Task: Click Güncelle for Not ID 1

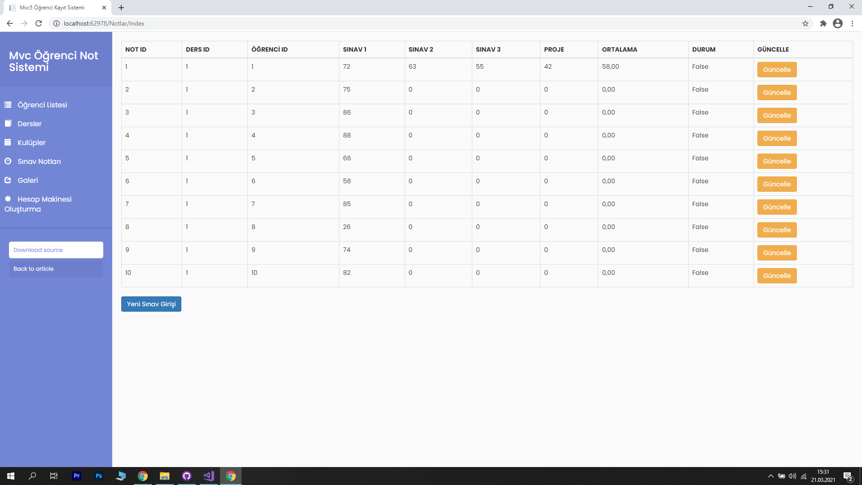Action: (x=777, y=70)
